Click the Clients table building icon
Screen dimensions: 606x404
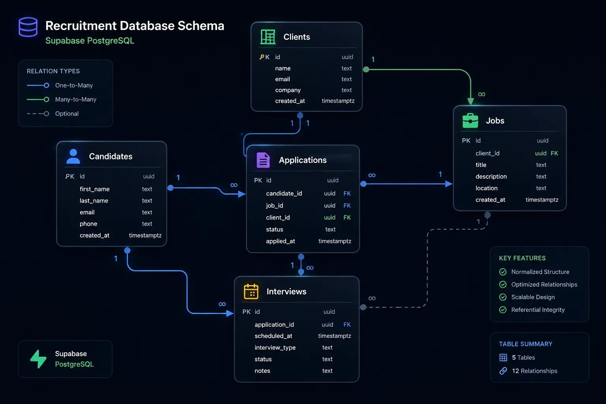point(268,37)
